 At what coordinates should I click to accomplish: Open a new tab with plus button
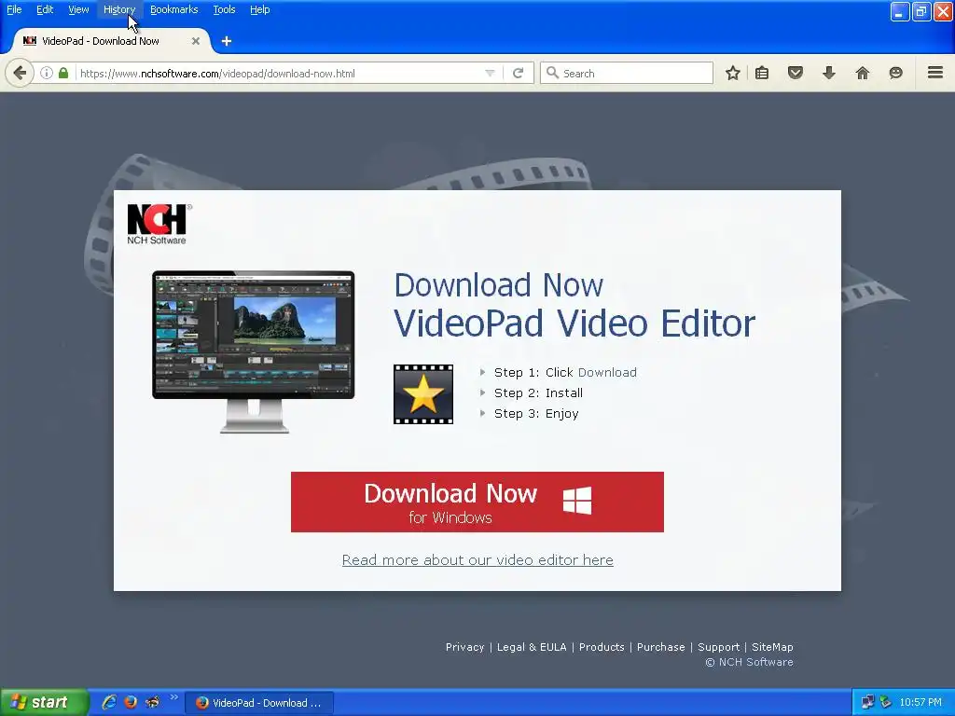click(x=227, y=41)
